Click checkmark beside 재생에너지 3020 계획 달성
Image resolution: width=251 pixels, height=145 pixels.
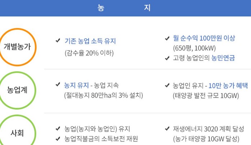[167, 129]
